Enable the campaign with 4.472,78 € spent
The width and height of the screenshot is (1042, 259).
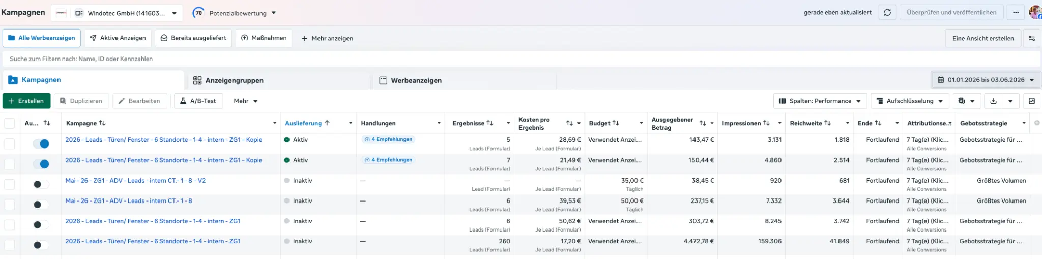(41, 245)
